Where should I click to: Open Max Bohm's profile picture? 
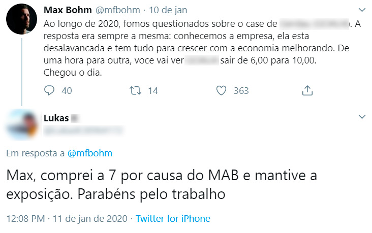(x=21, y=20)
